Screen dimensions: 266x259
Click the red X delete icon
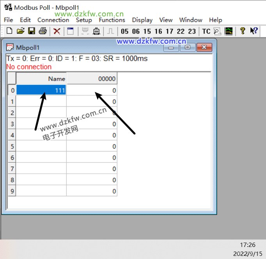(57, 31)
